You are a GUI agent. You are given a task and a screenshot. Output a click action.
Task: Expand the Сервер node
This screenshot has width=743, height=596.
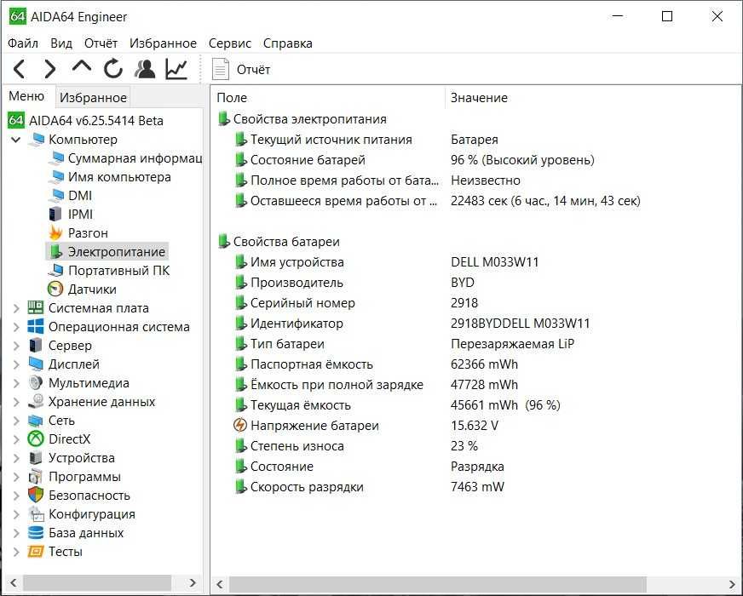(x=15, y=346)
